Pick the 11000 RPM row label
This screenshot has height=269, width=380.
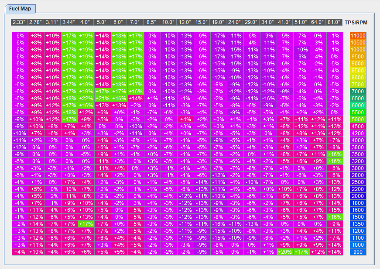(358, 36)
